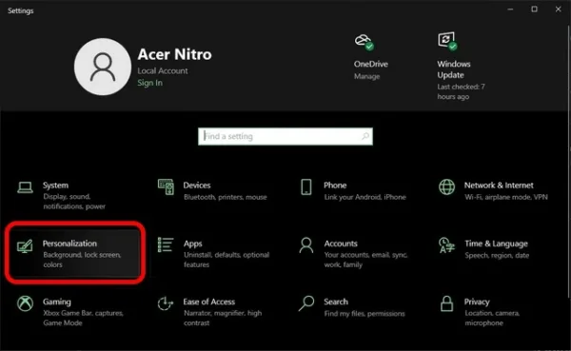Open Phone settings title
This screenshot has height=351, width=571.
tap(335, 185)
